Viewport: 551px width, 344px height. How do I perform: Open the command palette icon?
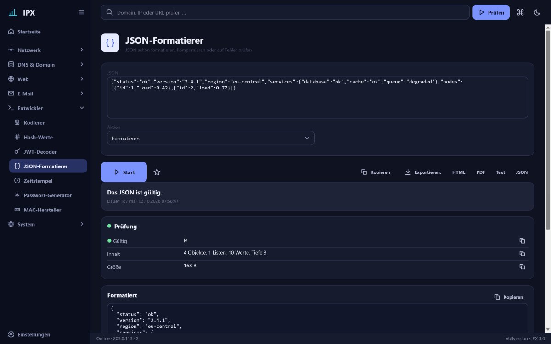click(x=520, y=12)
